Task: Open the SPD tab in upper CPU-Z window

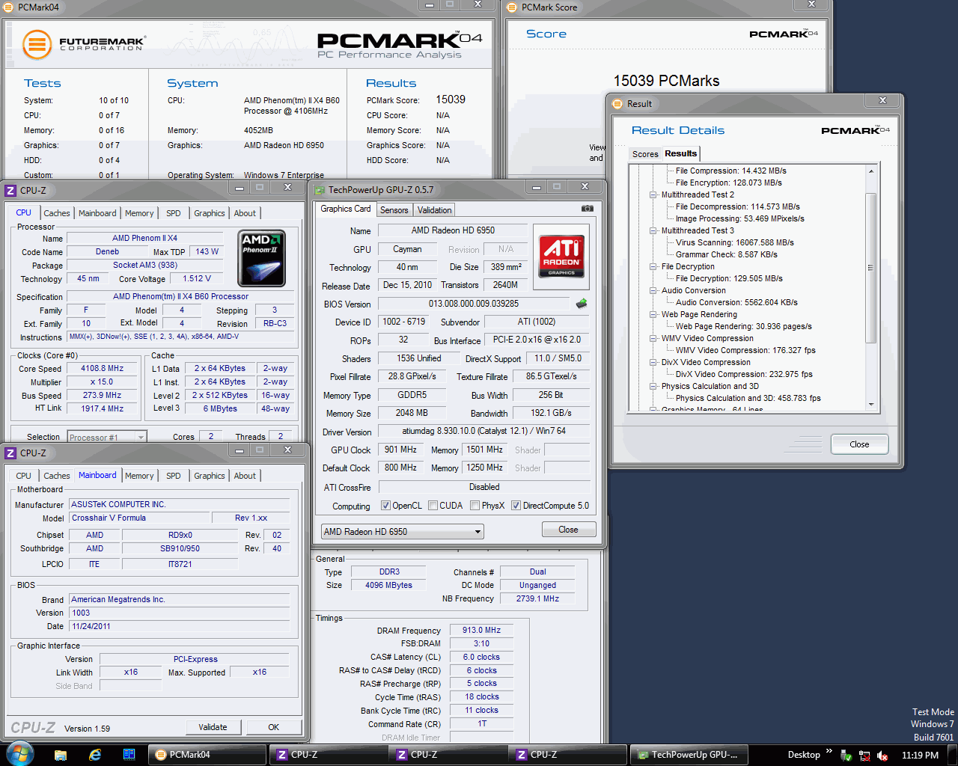Action: [173, 213]
